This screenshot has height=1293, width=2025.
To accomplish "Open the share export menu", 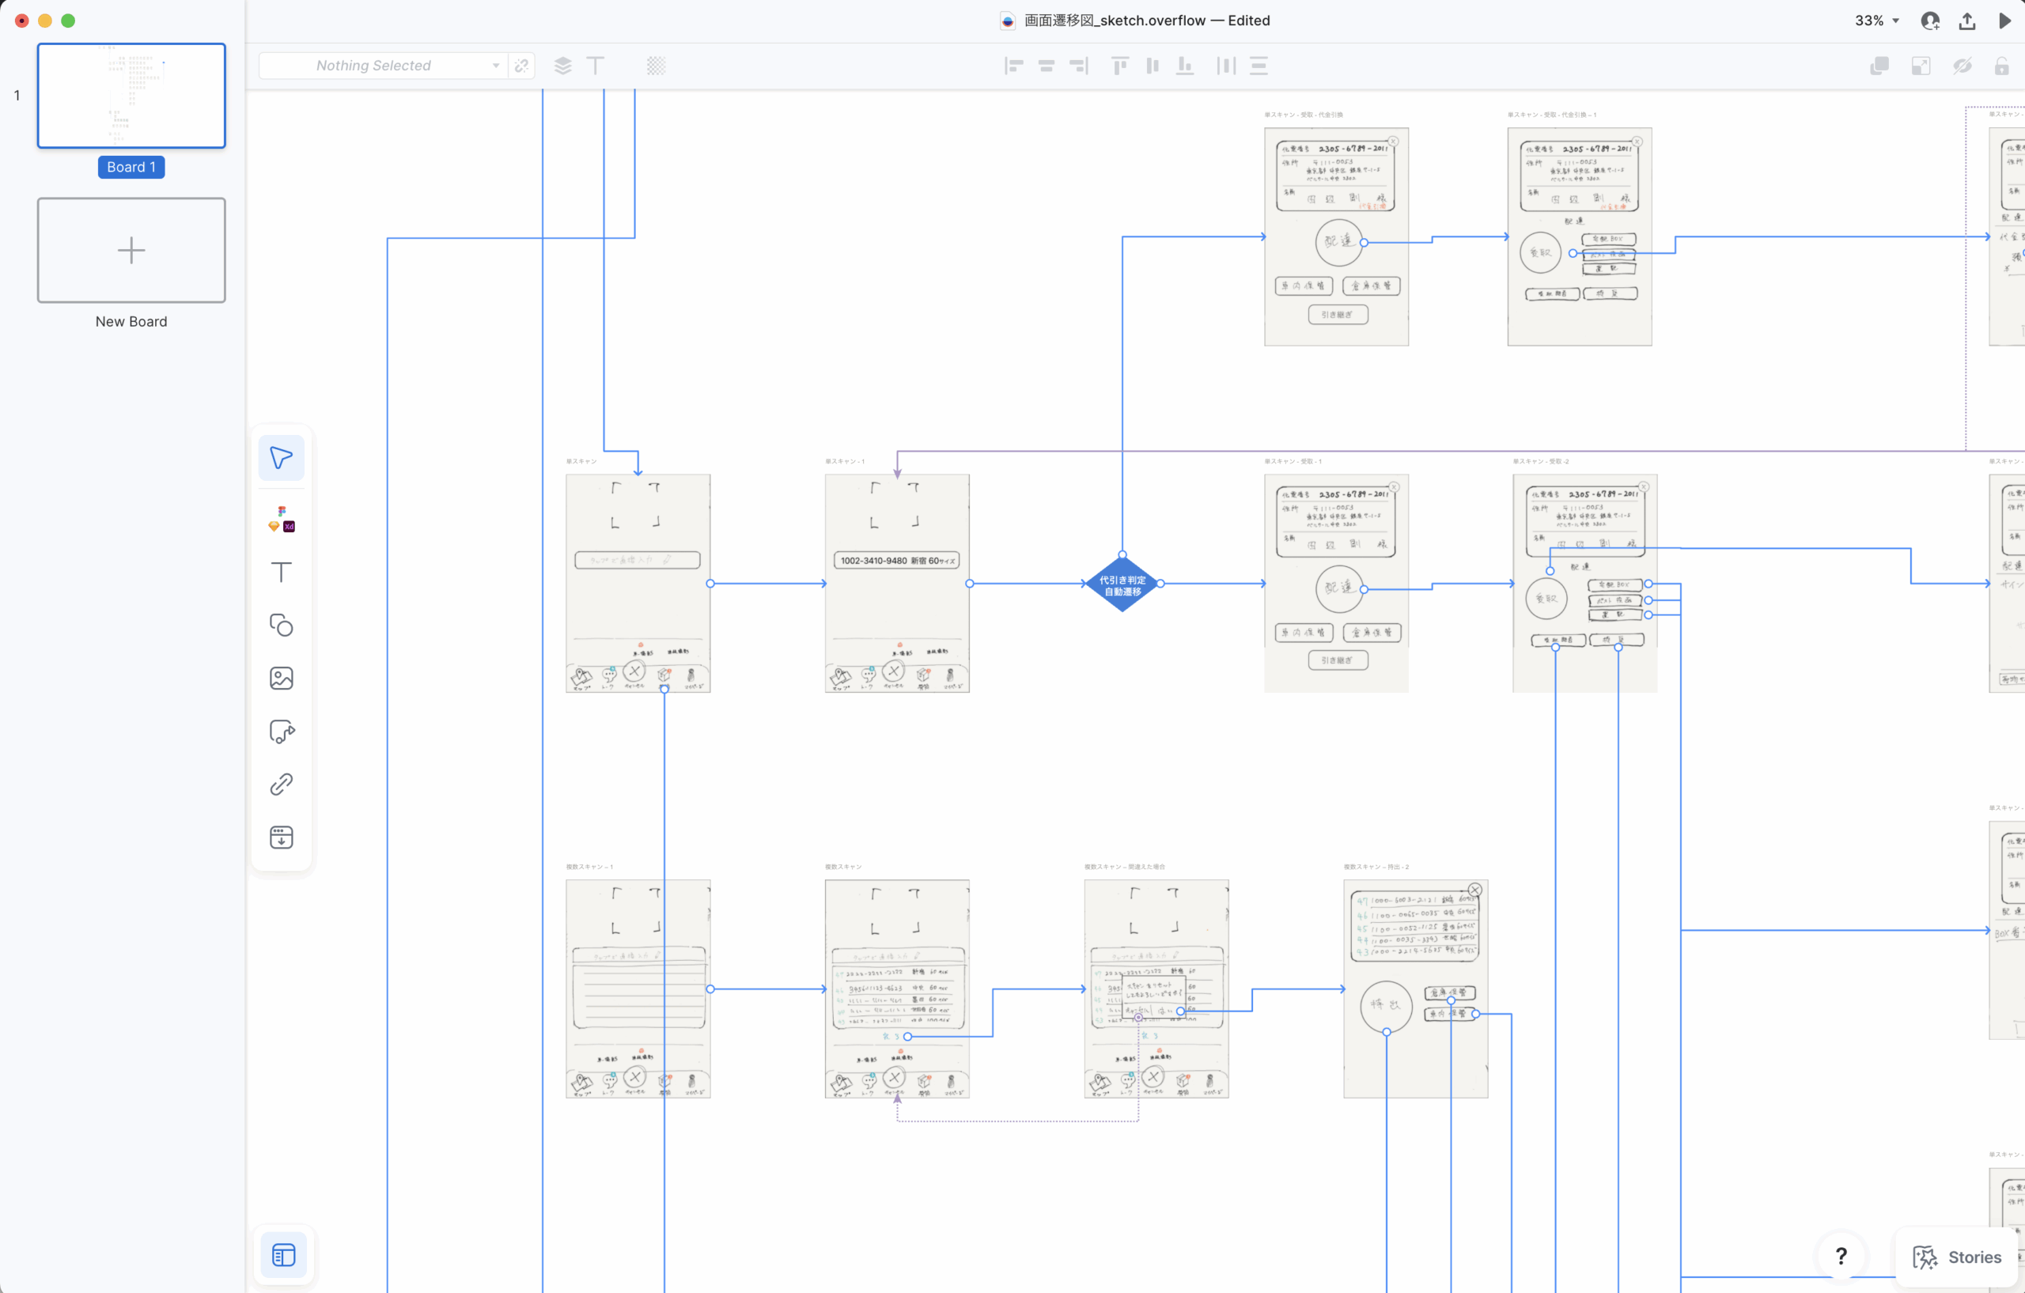I will pyautogui.click(x=1966, y=21).
